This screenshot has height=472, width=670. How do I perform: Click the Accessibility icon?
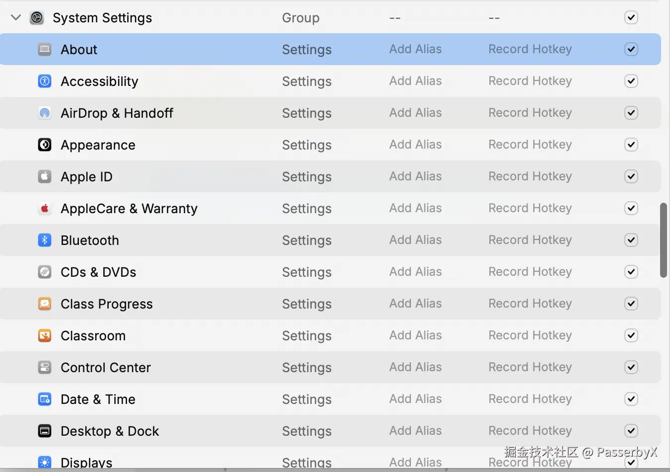(45, 81)
